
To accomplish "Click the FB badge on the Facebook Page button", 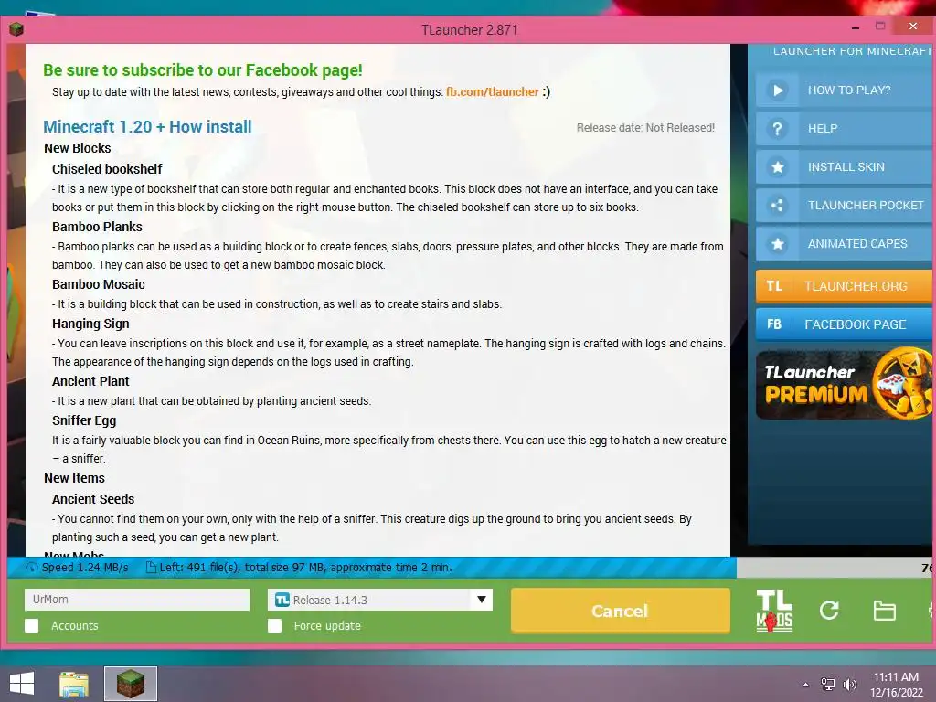I will coord(774,324).
